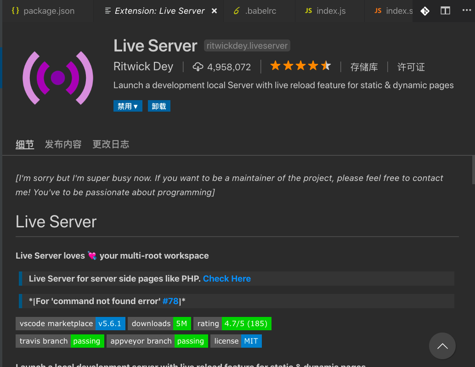This screenshot has height=367, width=475.
Task: Click the italic maintainer notice paragraph
Action: (229, 185)
